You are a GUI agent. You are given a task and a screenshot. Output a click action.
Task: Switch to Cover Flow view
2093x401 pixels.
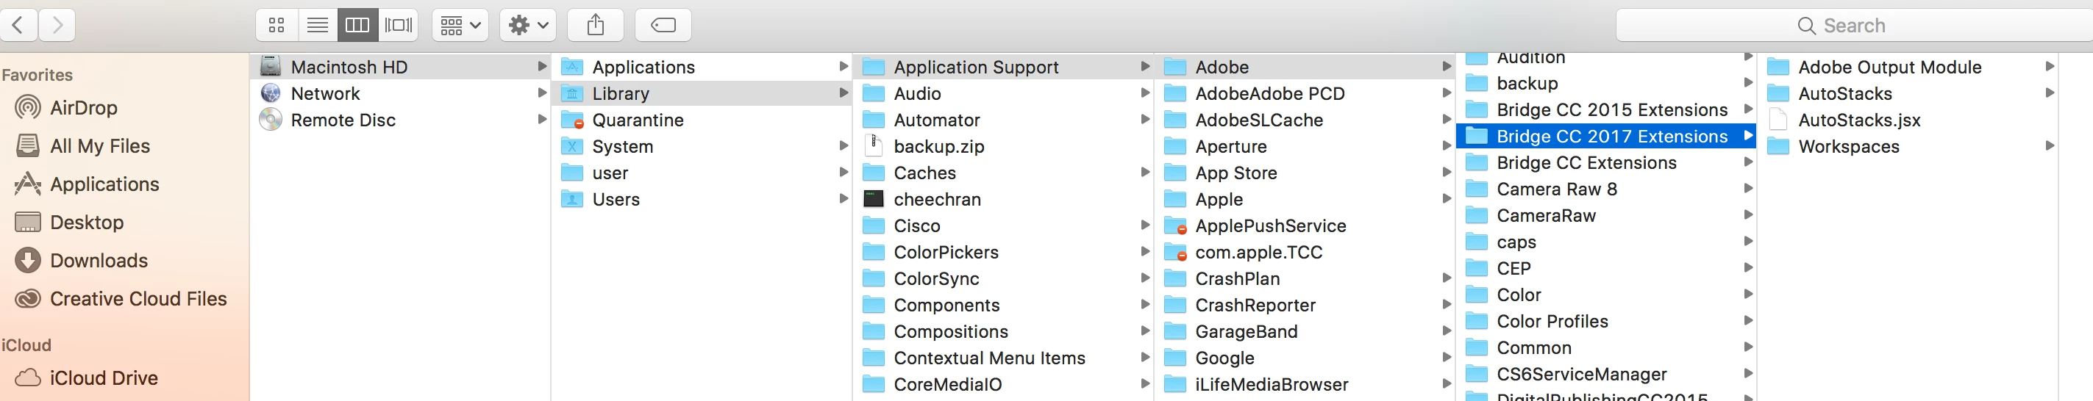(x=398, y=25)
